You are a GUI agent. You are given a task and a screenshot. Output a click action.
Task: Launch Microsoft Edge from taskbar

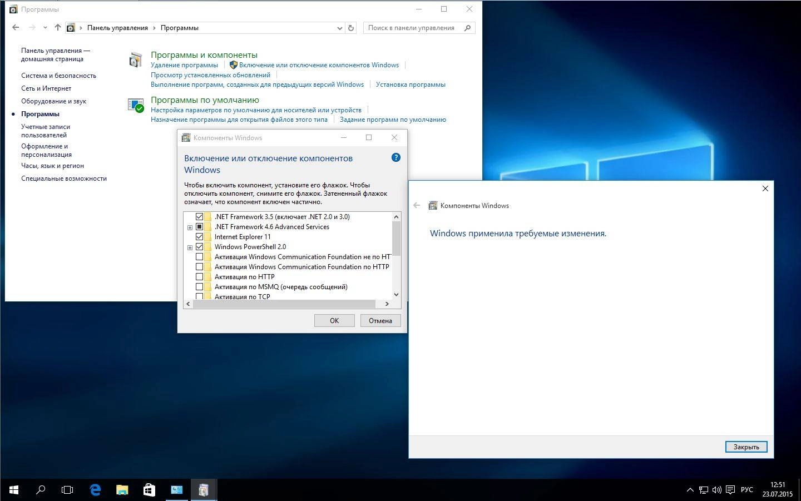[x=95, y=490]
